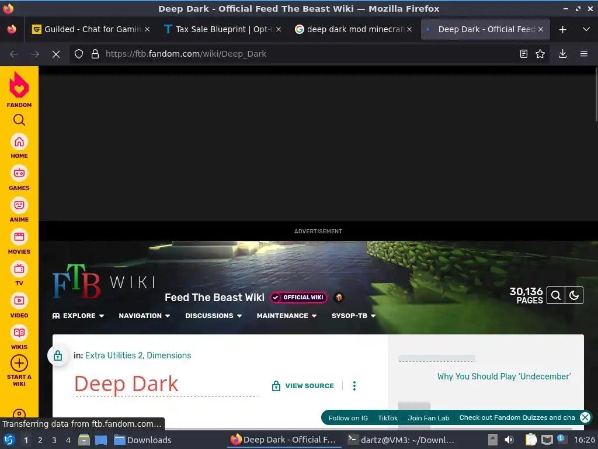The width and height of the screenshot is (598, 449).
Task: Toggle reader view icon
Action: pos(524,54)
